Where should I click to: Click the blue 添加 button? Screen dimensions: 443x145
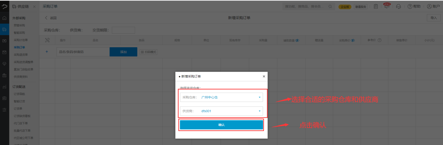click(123, 52)
